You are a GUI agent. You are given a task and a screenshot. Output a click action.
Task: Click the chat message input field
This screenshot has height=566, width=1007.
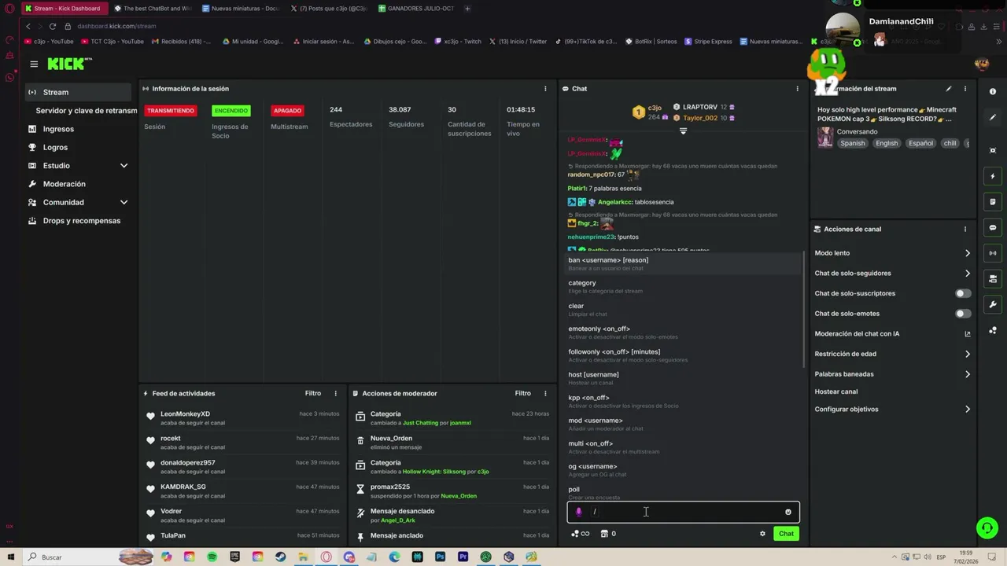683,512
